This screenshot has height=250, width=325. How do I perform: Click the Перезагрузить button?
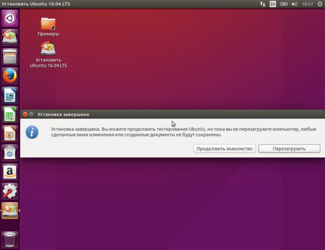pyautogui.click(x=289, y=149)
